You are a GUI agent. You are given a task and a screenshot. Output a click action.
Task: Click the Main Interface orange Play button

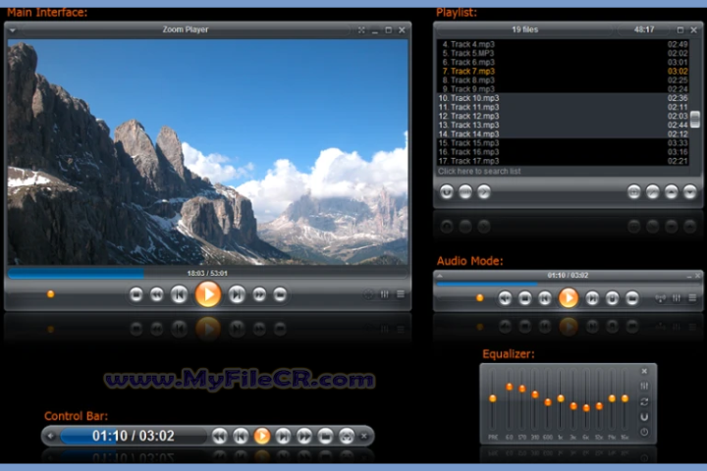click(208, 294)
